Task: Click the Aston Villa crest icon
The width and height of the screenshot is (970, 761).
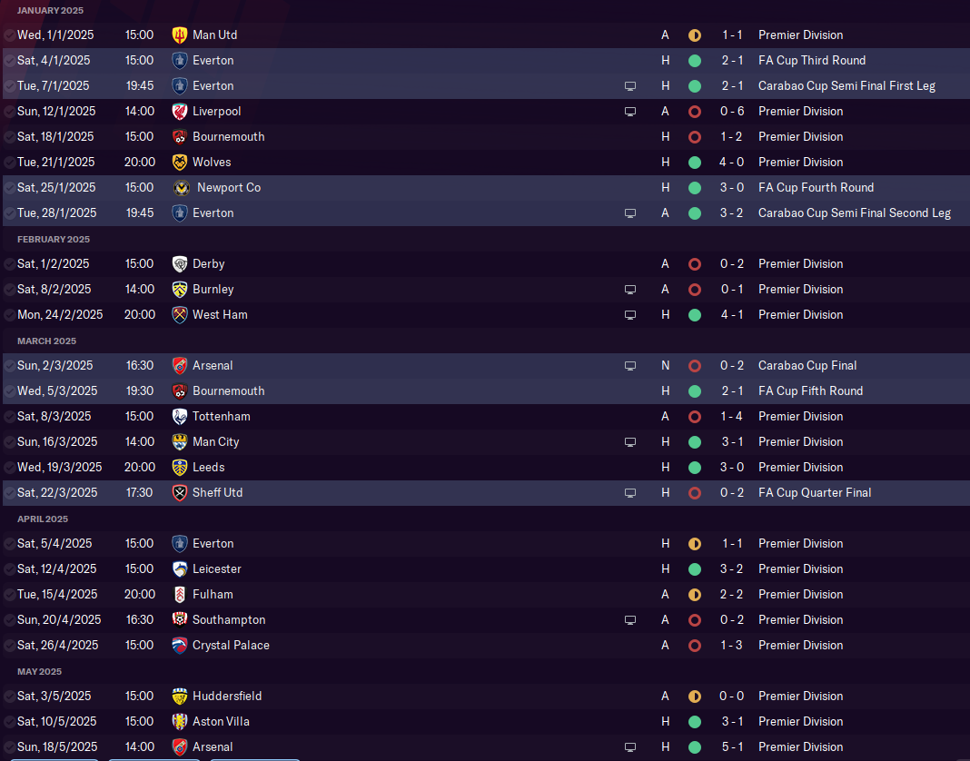Action: tap(180, 721)
